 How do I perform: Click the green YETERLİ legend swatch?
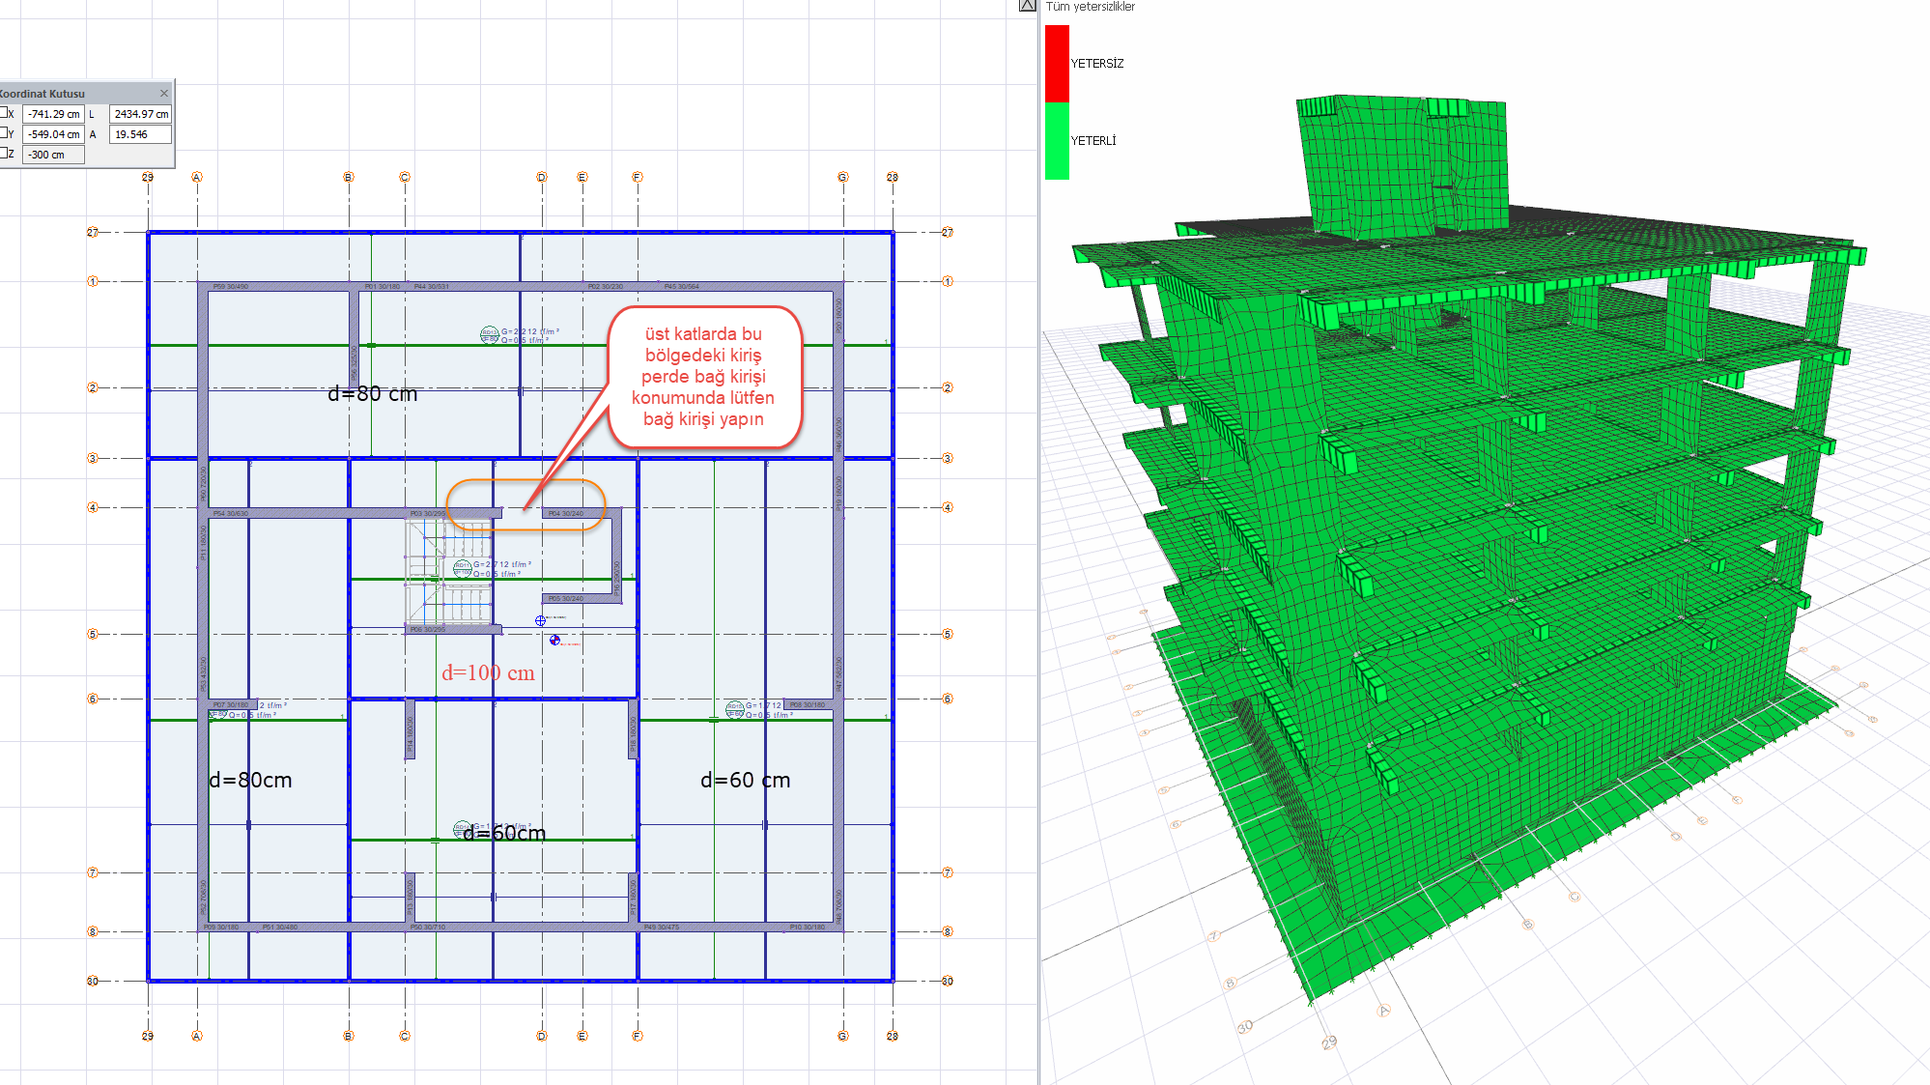tap(1057, 141)
